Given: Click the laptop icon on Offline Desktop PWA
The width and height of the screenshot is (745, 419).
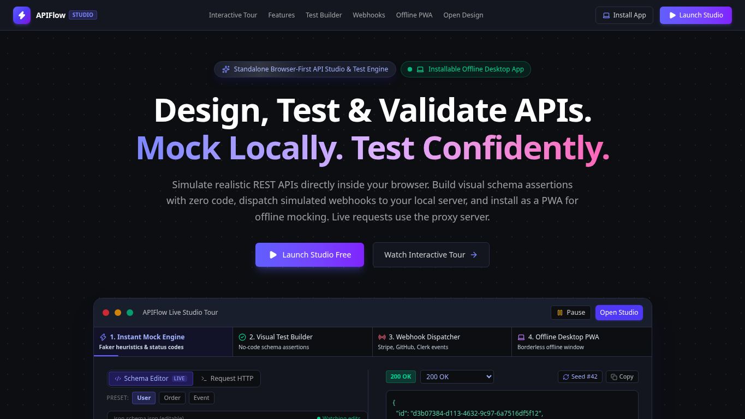Looking at the screenshot, I should 521,337.
